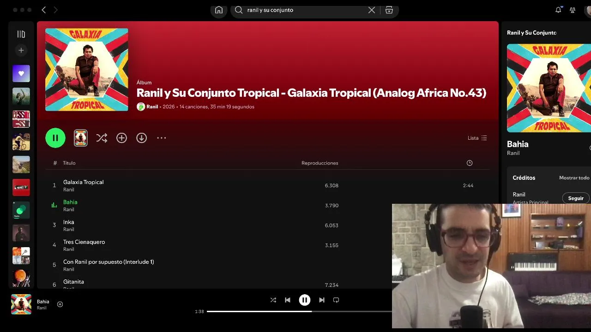Click the search magnifier icon

239,10
